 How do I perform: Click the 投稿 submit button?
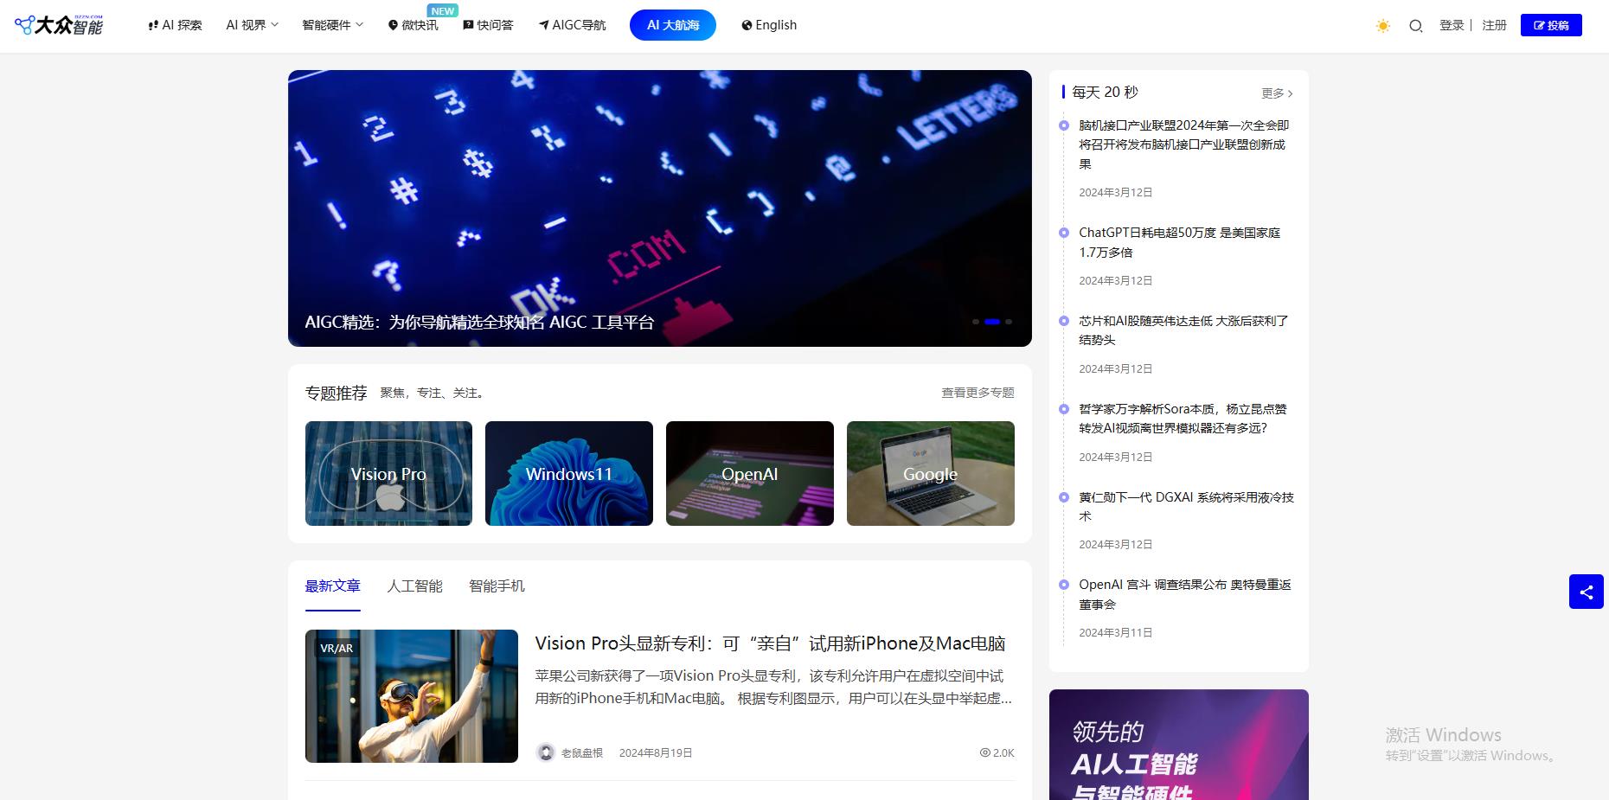pos(1551,25)
